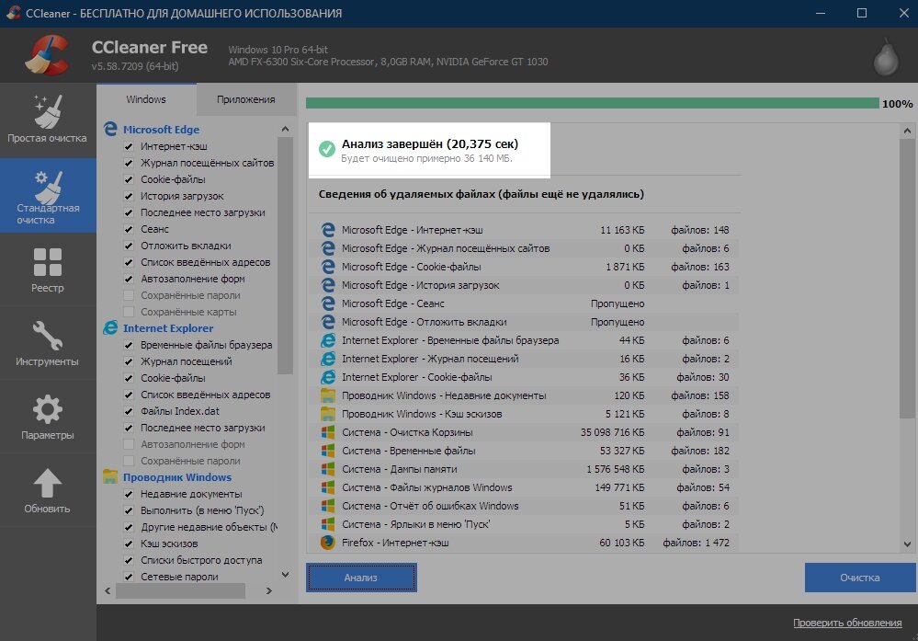The height and width of the screenshot is (641, 918).
Task: Click down arrow of results list scrollbar
Action: point(907,544)
